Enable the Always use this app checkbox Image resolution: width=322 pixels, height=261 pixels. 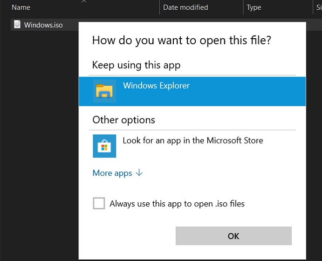tap(99, 204)
